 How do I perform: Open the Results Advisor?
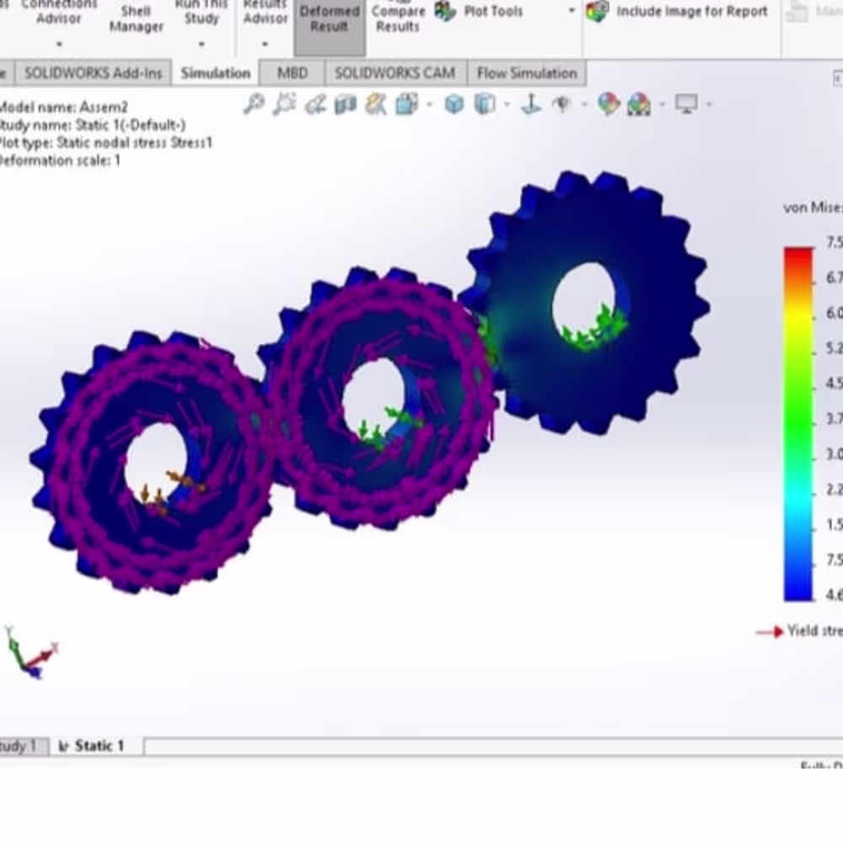click(265, 14)
